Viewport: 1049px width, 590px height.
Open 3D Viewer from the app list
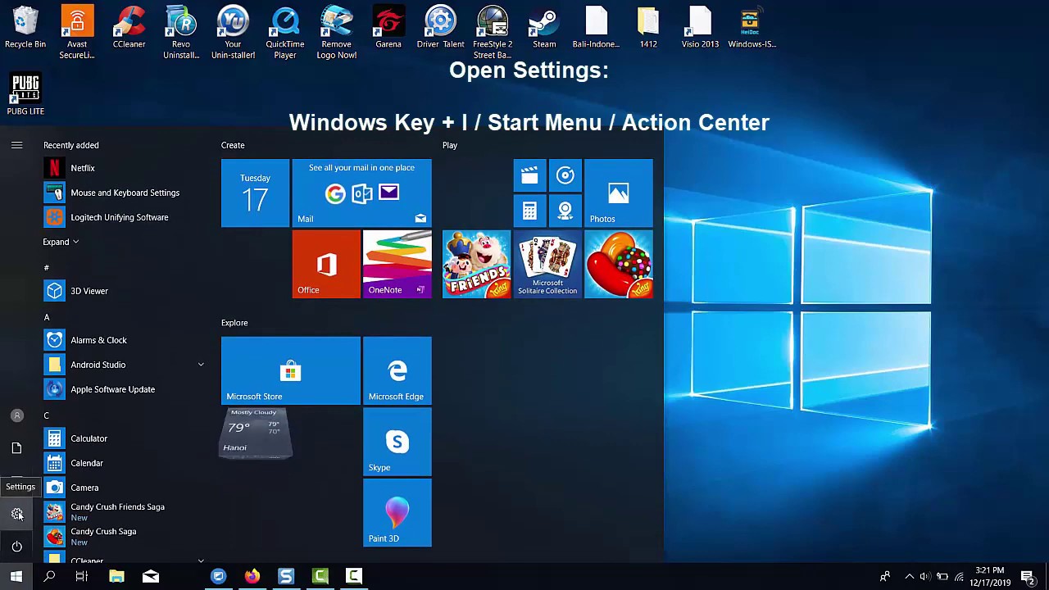[x=123, y=291]
